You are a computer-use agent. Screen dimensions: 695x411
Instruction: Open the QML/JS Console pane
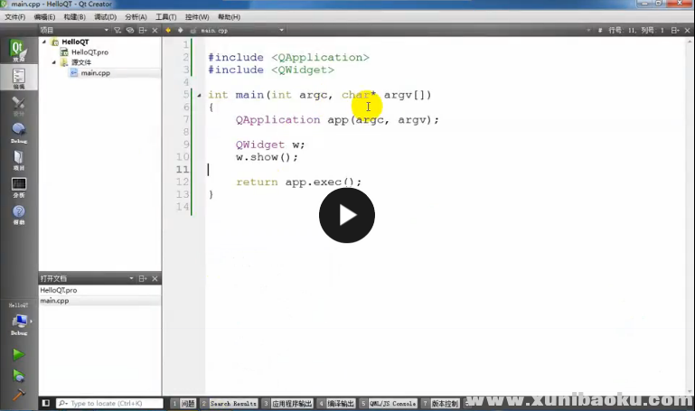[x=390, y=404]
